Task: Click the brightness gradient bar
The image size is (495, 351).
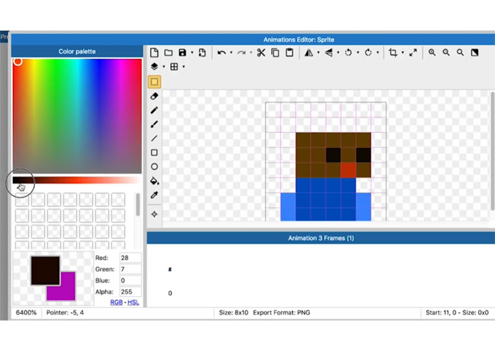Action: click(77, 180)
